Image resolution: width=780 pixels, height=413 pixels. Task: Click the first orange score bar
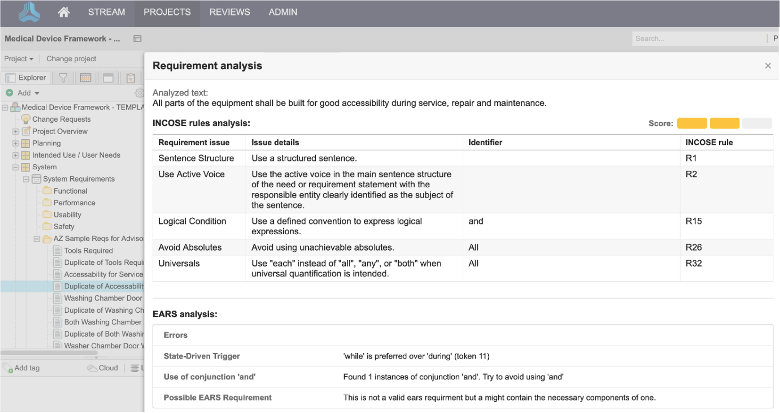tap(691, 124)
